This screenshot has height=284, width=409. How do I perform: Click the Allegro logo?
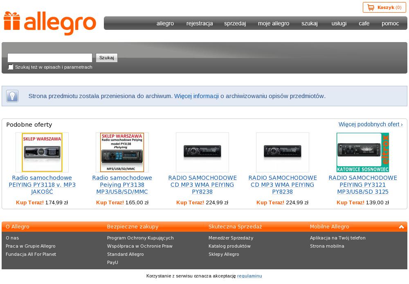(50, 23)
